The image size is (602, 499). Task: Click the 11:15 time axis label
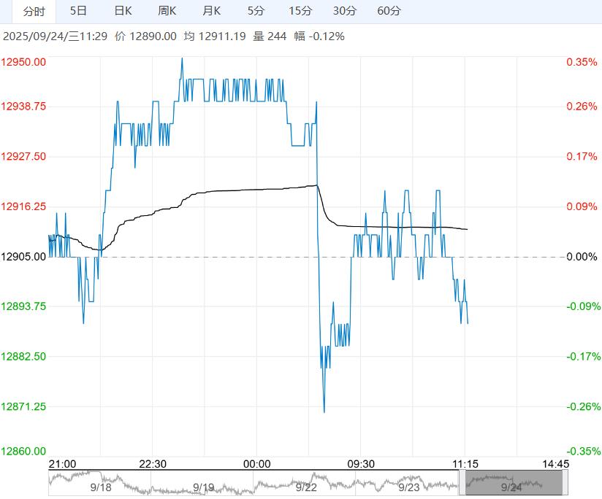(x=465, y=464)
